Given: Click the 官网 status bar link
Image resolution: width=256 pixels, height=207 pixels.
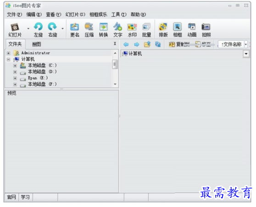Looking at the screenshot, I should point(11,197).
